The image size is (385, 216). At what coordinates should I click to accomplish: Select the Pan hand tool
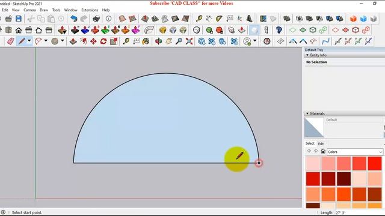pyautogui.click(x=168, y=41)
